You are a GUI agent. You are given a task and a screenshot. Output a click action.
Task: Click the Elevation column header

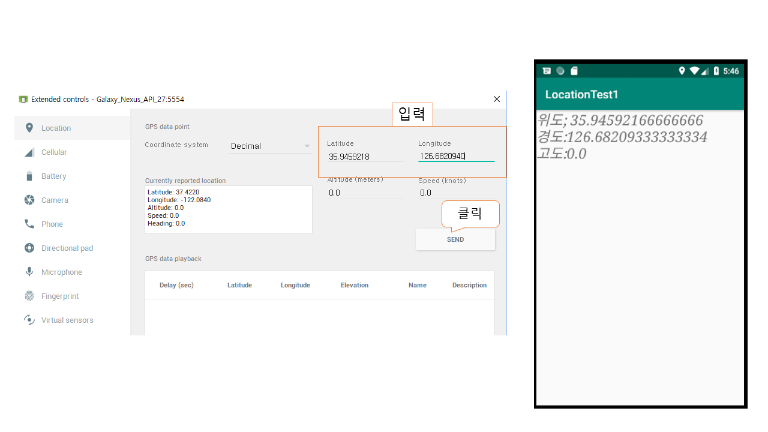coord(354,285)
